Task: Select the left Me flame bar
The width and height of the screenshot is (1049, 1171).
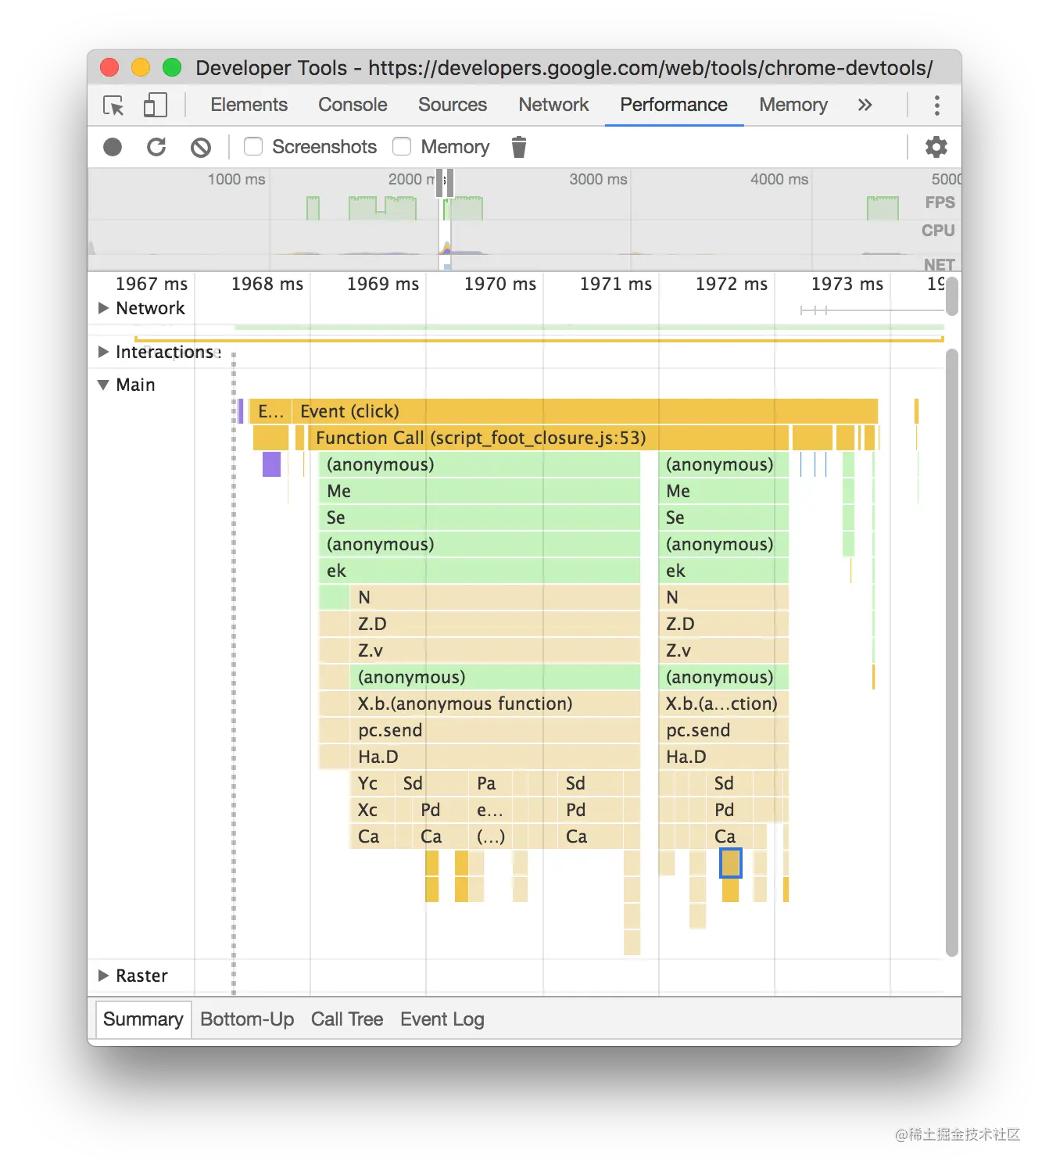Action: tap(479, 491)
